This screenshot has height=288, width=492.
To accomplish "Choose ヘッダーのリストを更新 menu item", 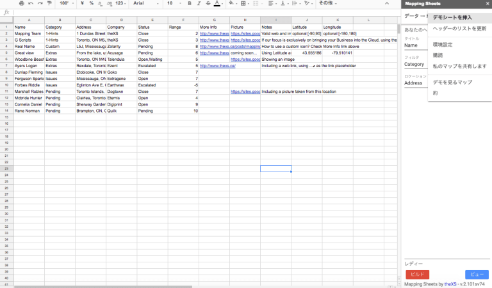I will (x=460, y=29).
